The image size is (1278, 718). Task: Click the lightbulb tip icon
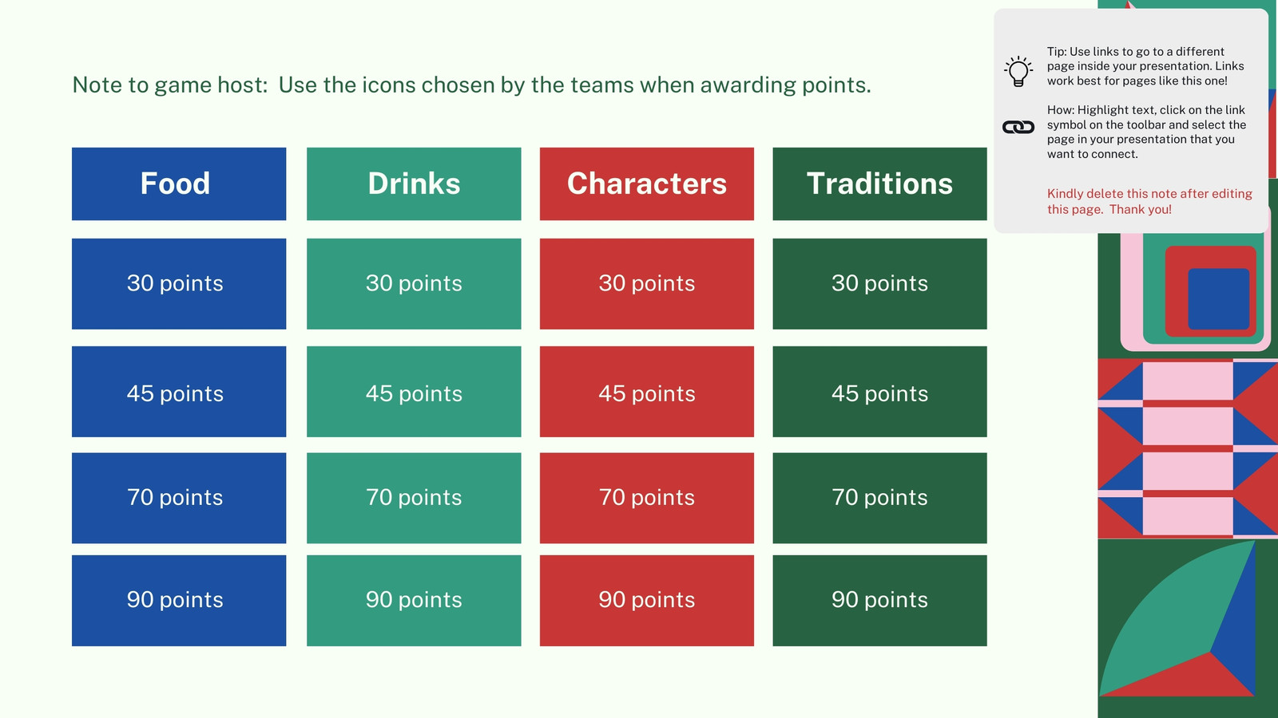[1018, 71]
